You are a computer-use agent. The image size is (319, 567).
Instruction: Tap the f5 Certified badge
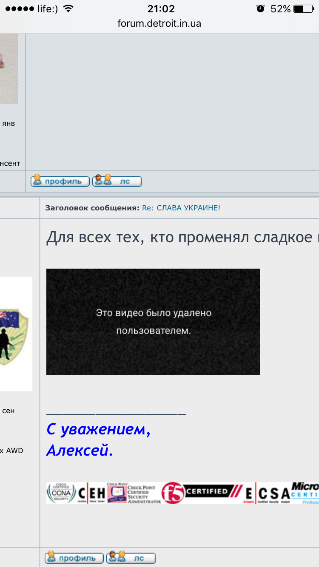(202, 493)
